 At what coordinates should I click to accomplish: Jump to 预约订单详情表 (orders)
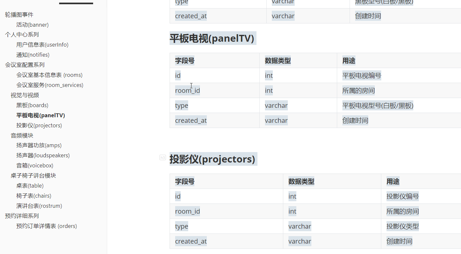point(47,226)
